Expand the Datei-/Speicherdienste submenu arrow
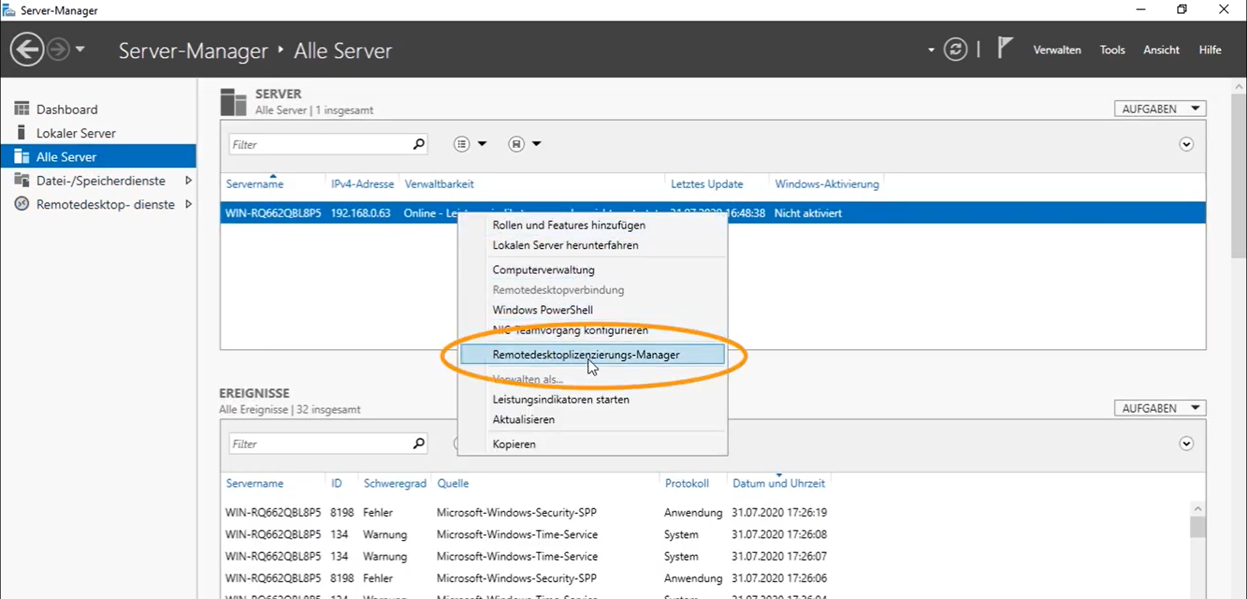The height and width of the screenshot is (599, 1247). tap(188, 180)
